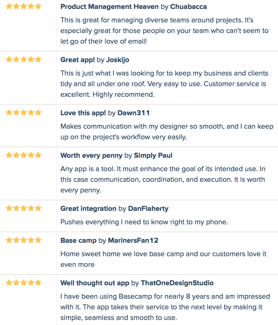Image resolution: width=278 pixels, height=325 pixels.
Task: Open the 'Love this app!' review title
Action: point(83,113)
